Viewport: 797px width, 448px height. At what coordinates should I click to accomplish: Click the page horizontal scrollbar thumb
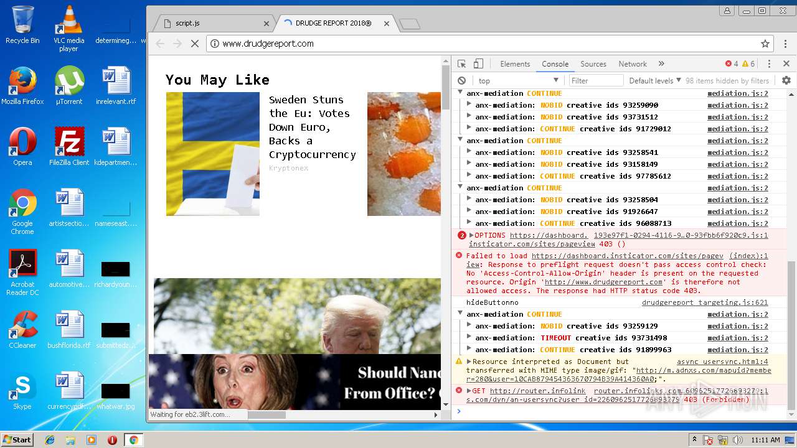tap(266, 415)
